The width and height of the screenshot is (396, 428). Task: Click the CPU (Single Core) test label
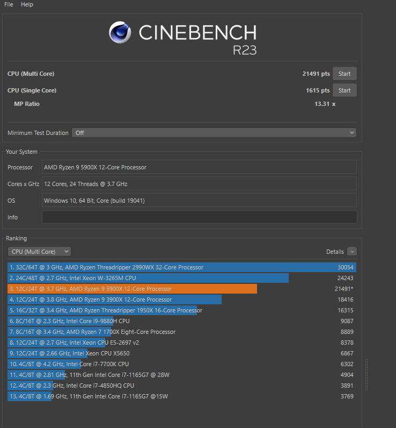(x=32, y=90)
